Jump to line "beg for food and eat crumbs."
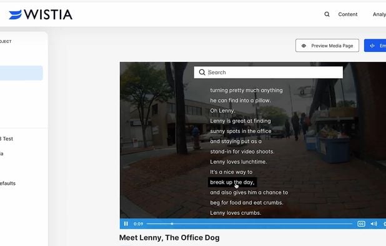Viewport: 386px width, 246px height. pos(247,203)
